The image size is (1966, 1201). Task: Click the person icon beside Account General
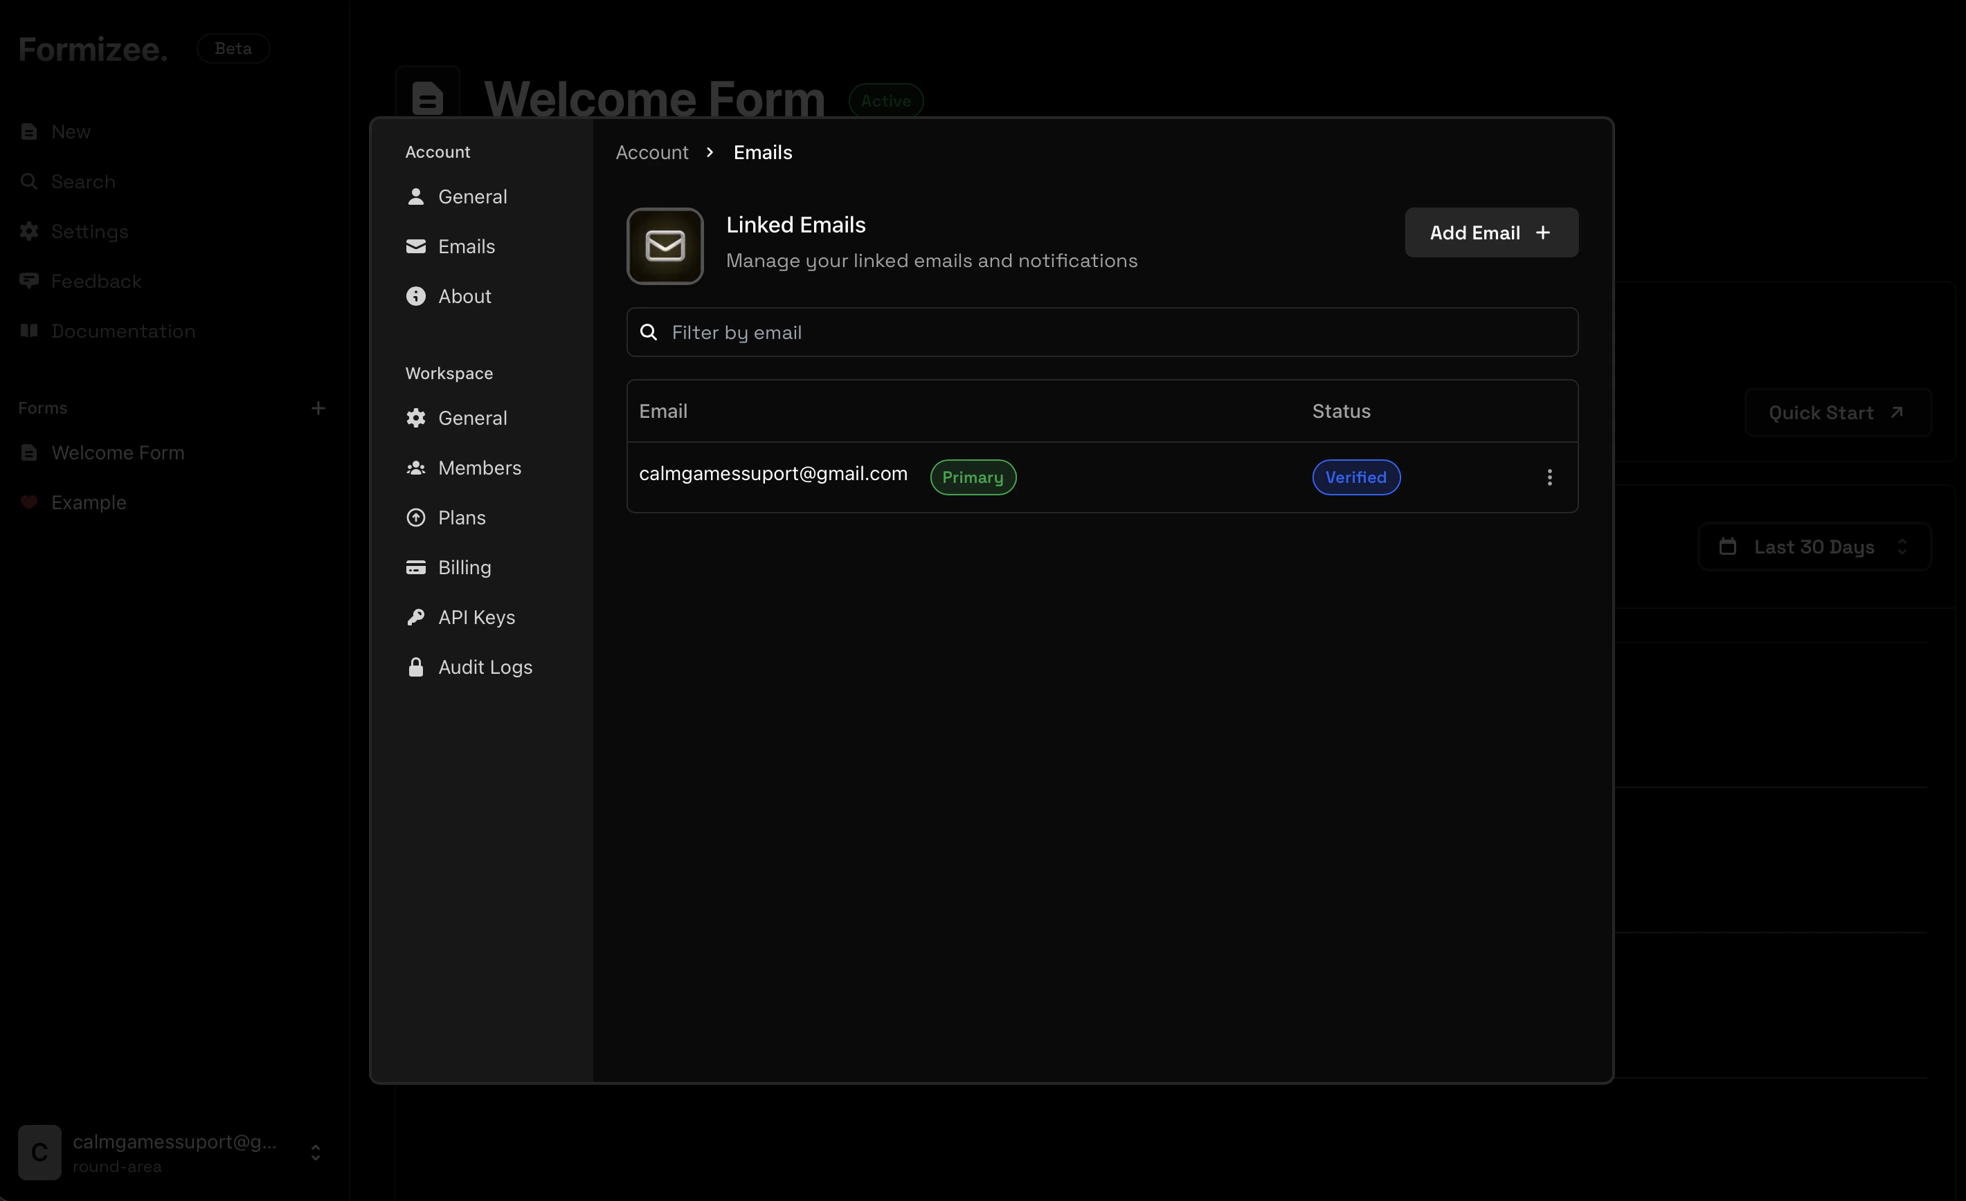tap(416, 196)
